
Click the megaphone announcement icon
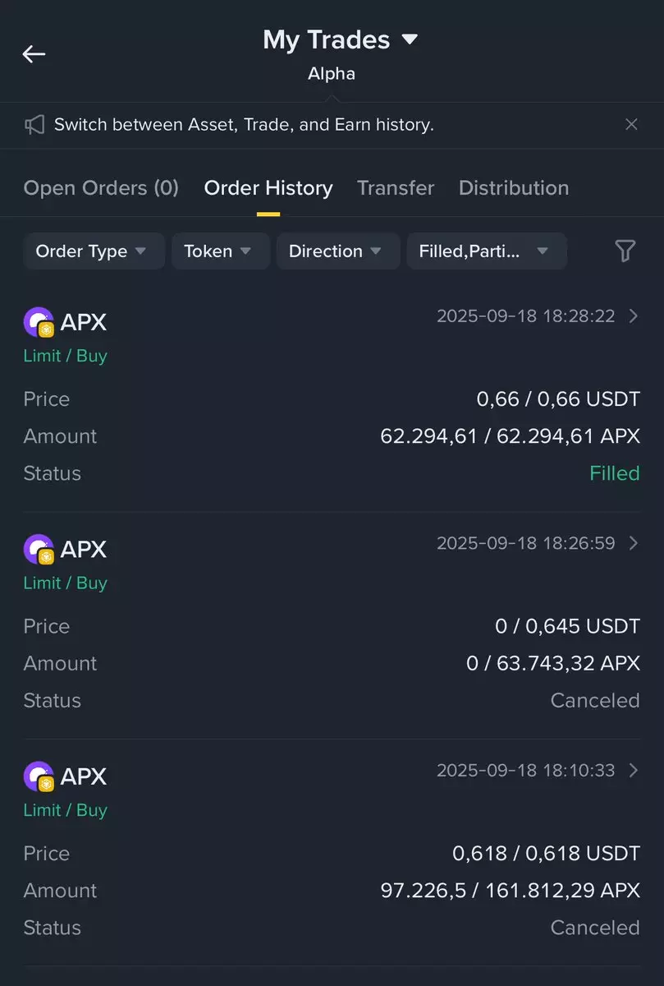point(34,125)
